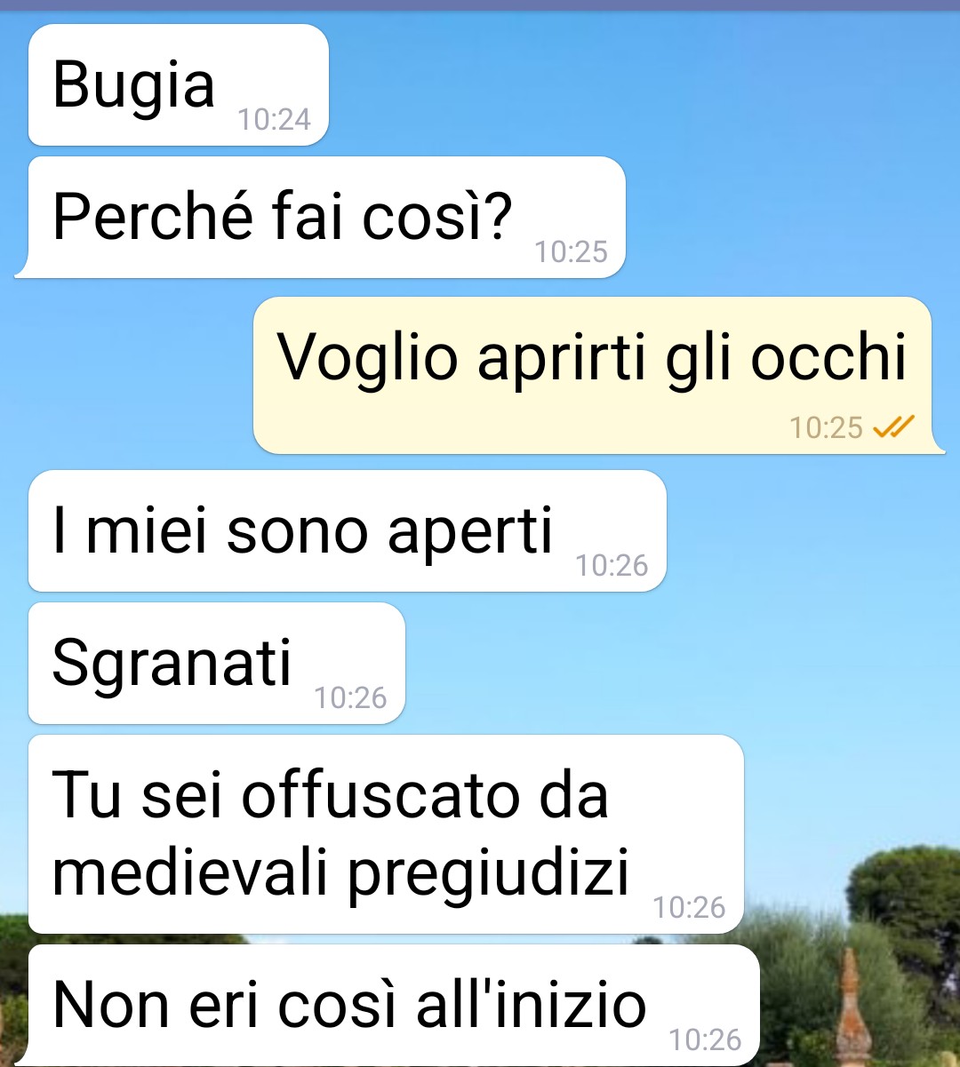The height and width of the screenshot is (1067, 960).
Task: Select the 'Bugia' message bubble
Action: pyautogui.click(x=179, y=85)
